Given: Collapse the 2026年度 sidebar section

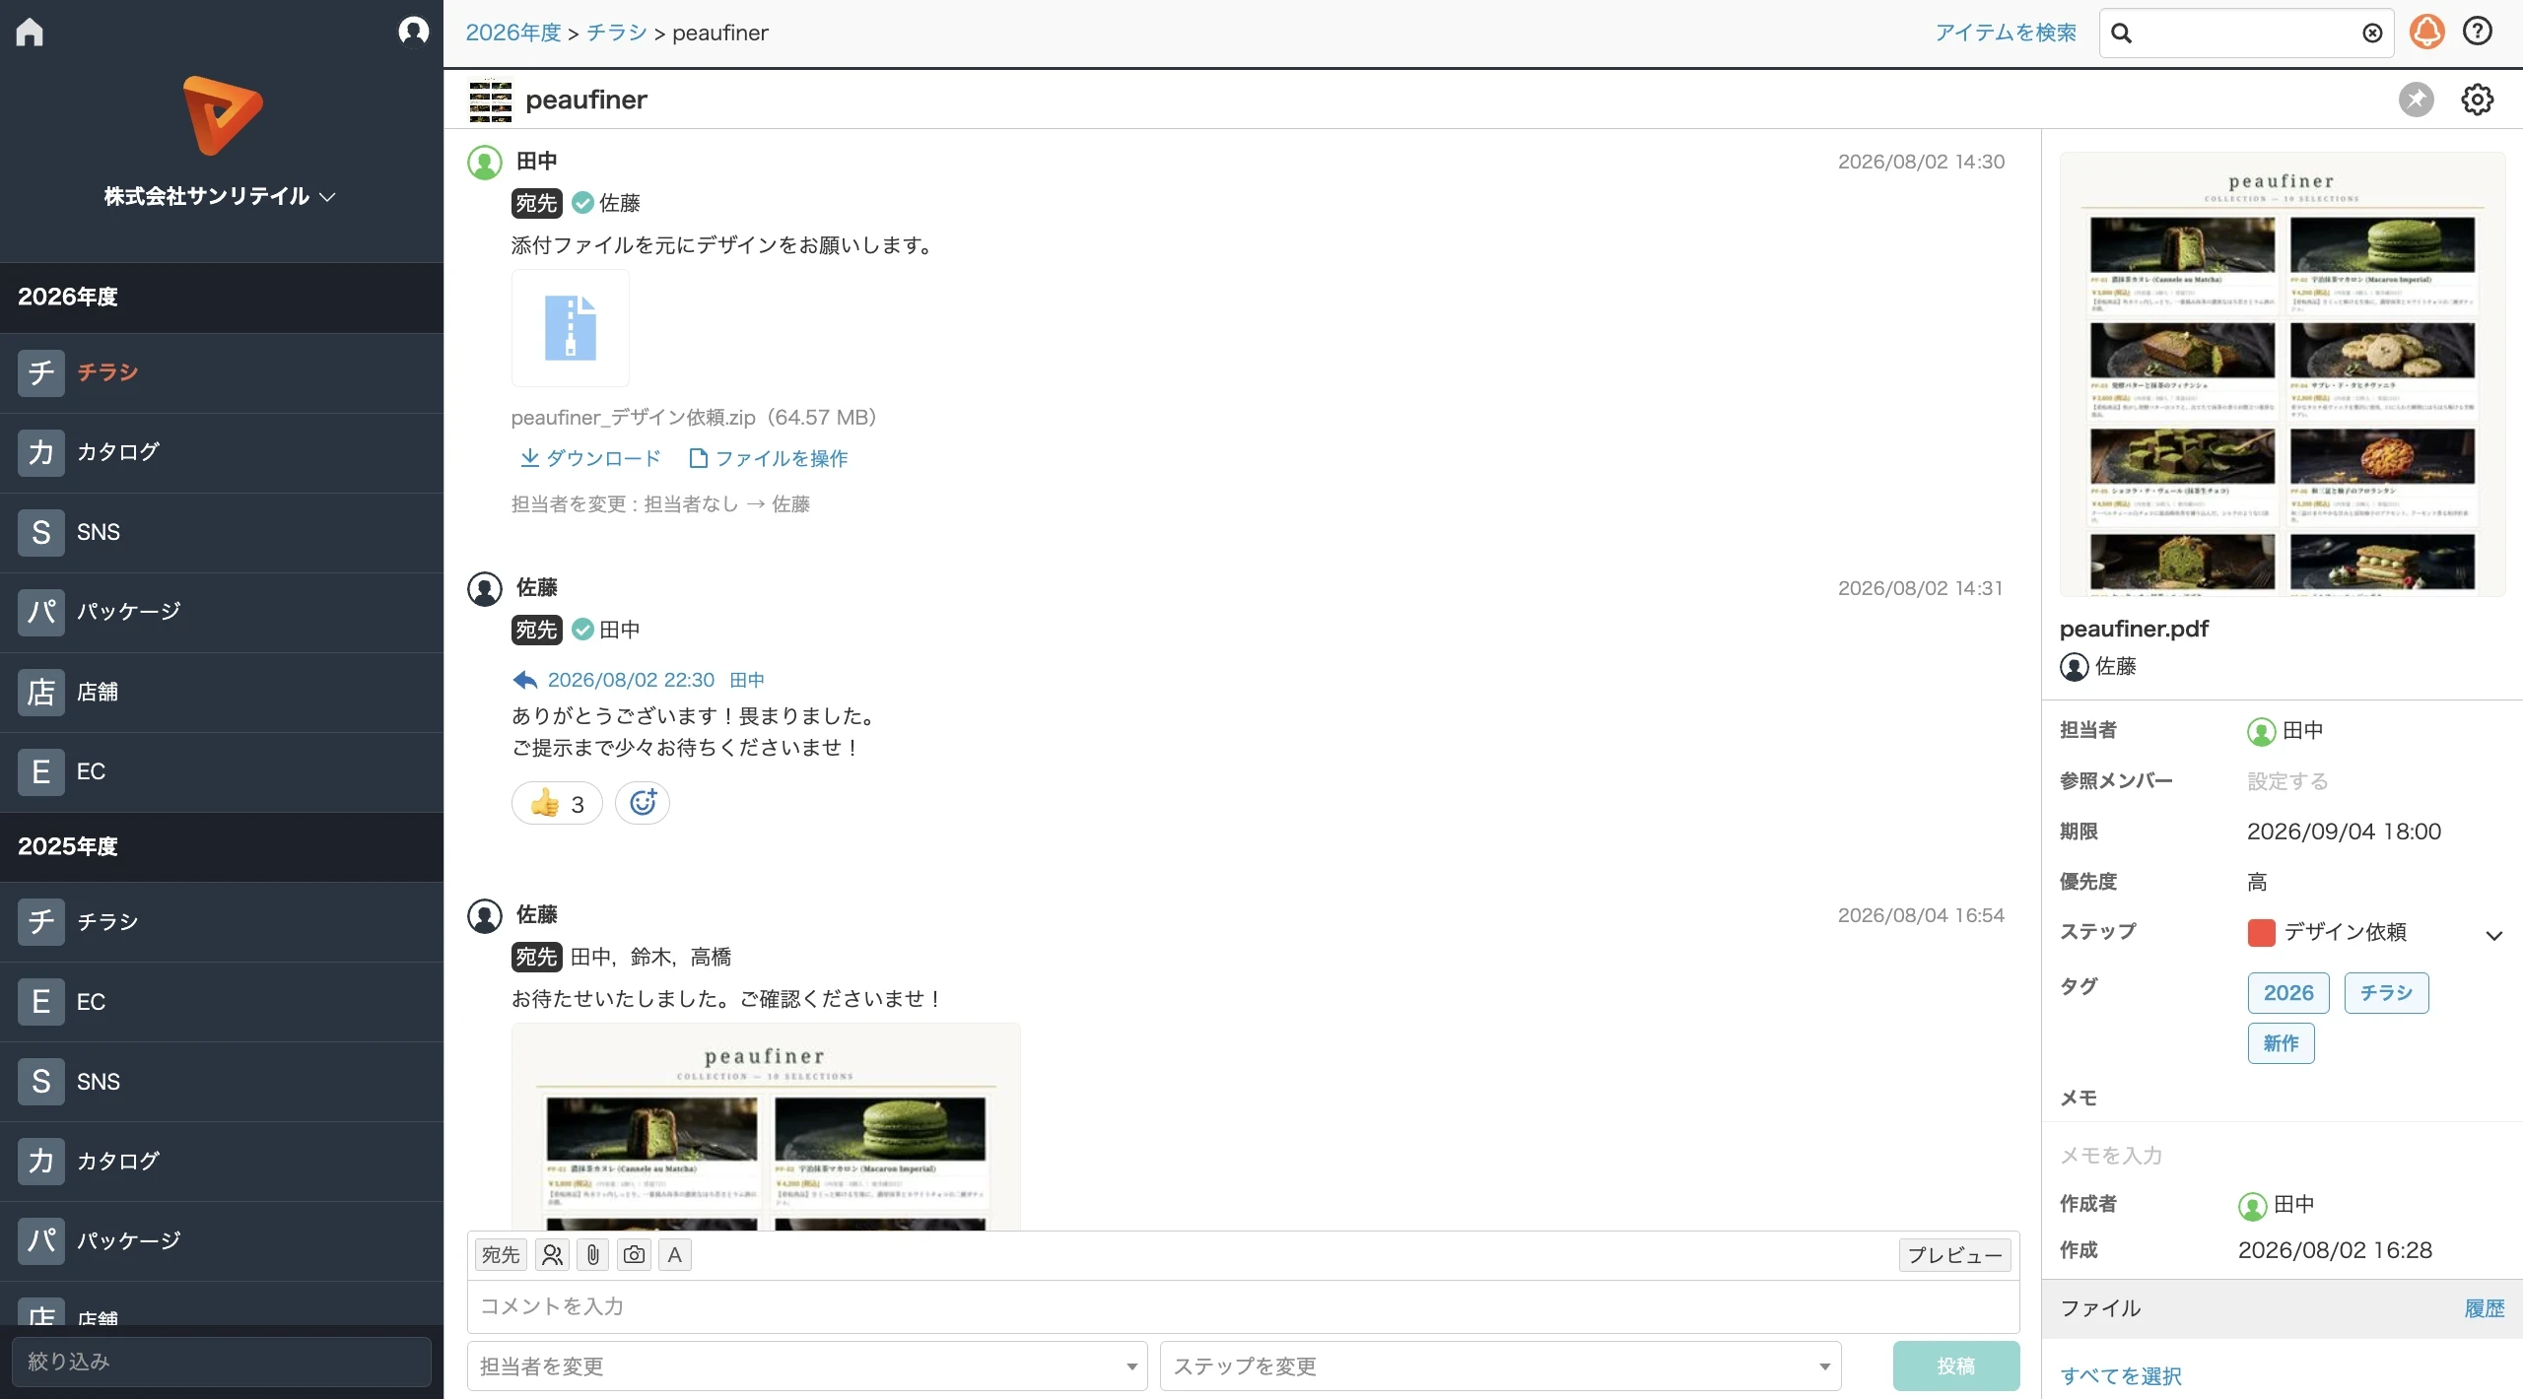Looking at the screenshot, I should tap(222, 298).
